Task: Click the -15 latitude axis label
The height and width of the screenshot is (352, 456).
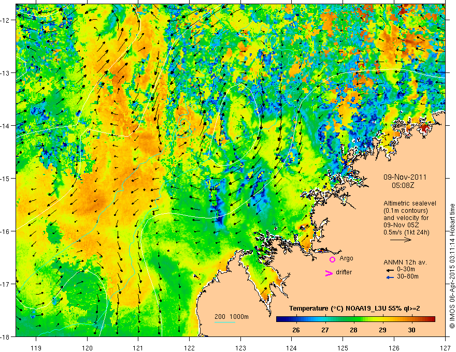Action: point(6,178)
